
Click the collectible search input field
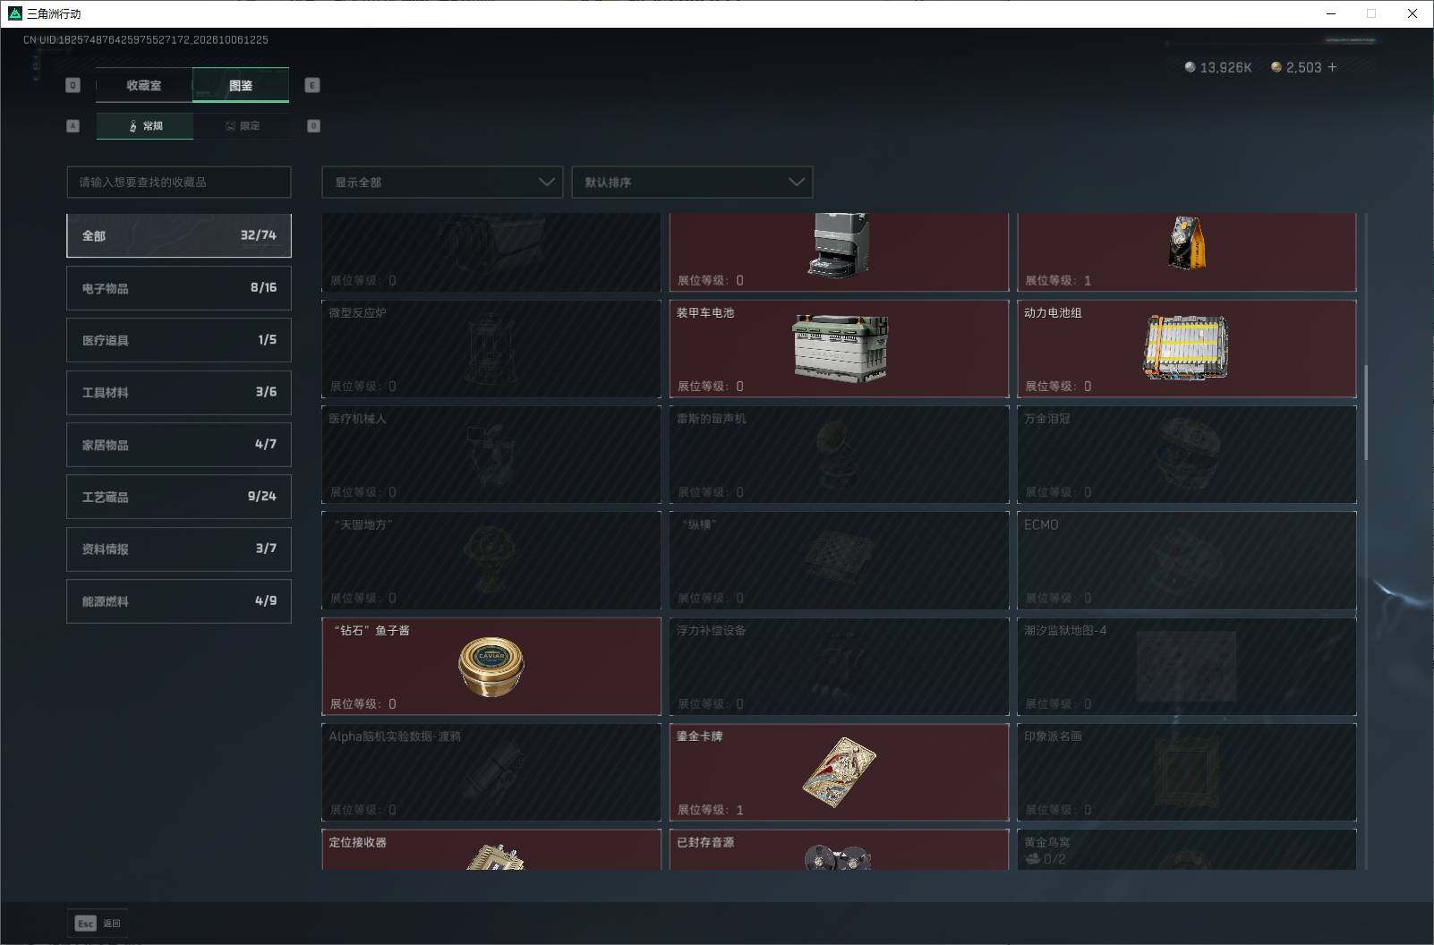click(x=179, y=182)
